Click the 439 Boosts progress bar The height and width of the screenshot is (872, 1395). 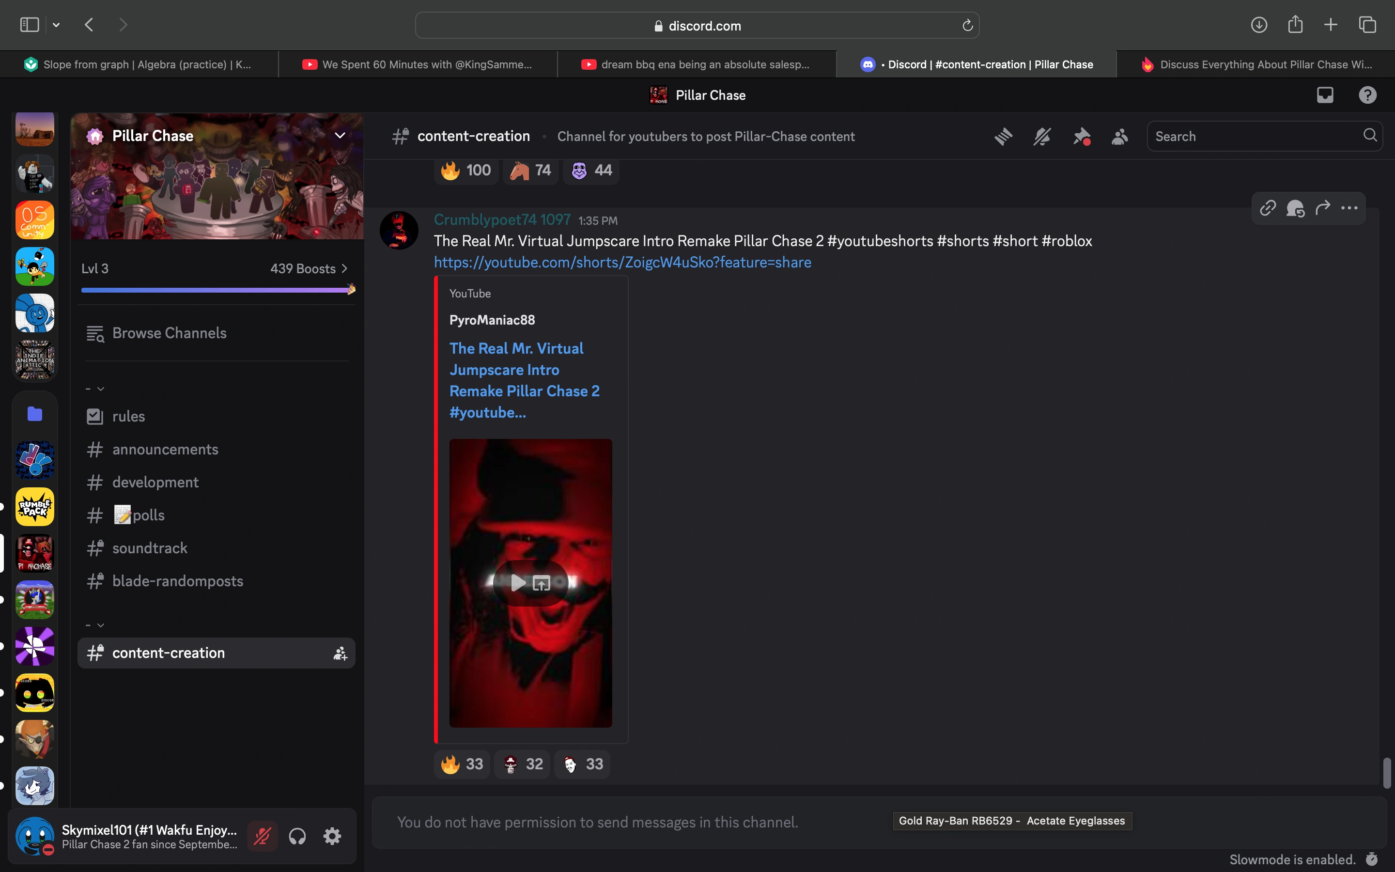[x=217, y=290]
